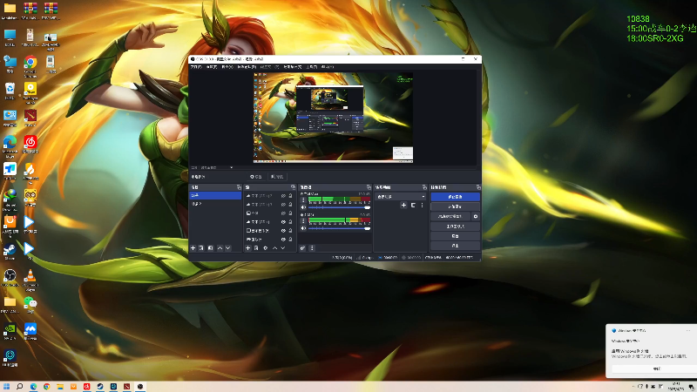
Task: Toggle the lock on the third source row
Action: tap(290, 213)
